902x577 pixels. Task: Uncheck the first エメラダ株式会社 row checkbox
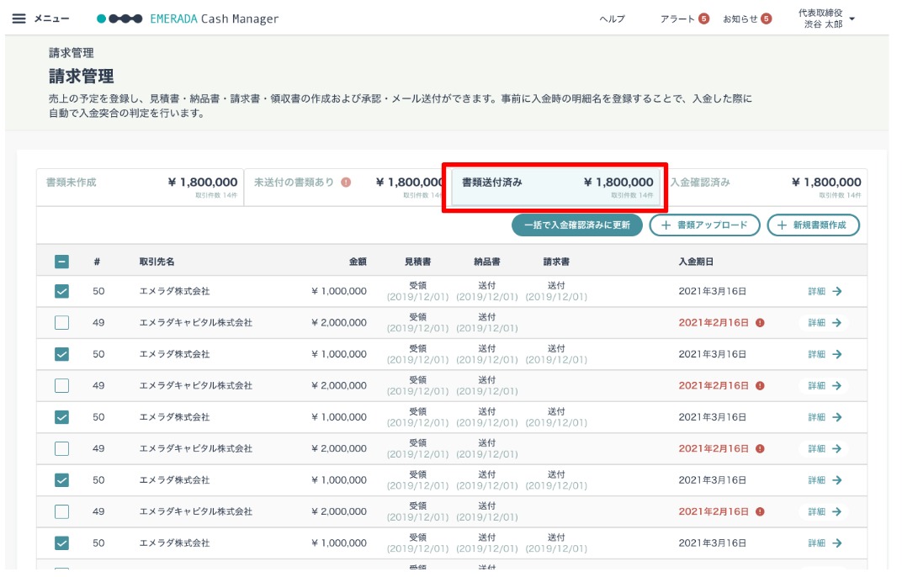coord(61,291)
